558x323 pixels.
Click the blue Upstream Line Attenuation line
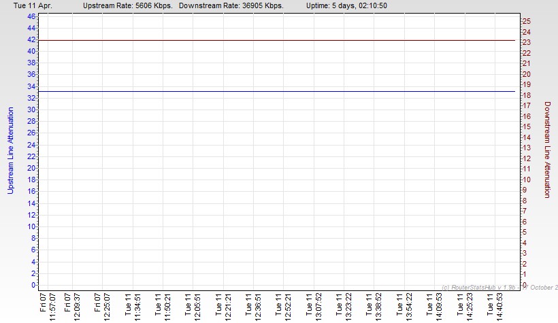[x=272, y=91]
